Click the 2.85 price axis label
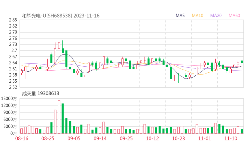247x146 pixels. click(x=13, y=20)
